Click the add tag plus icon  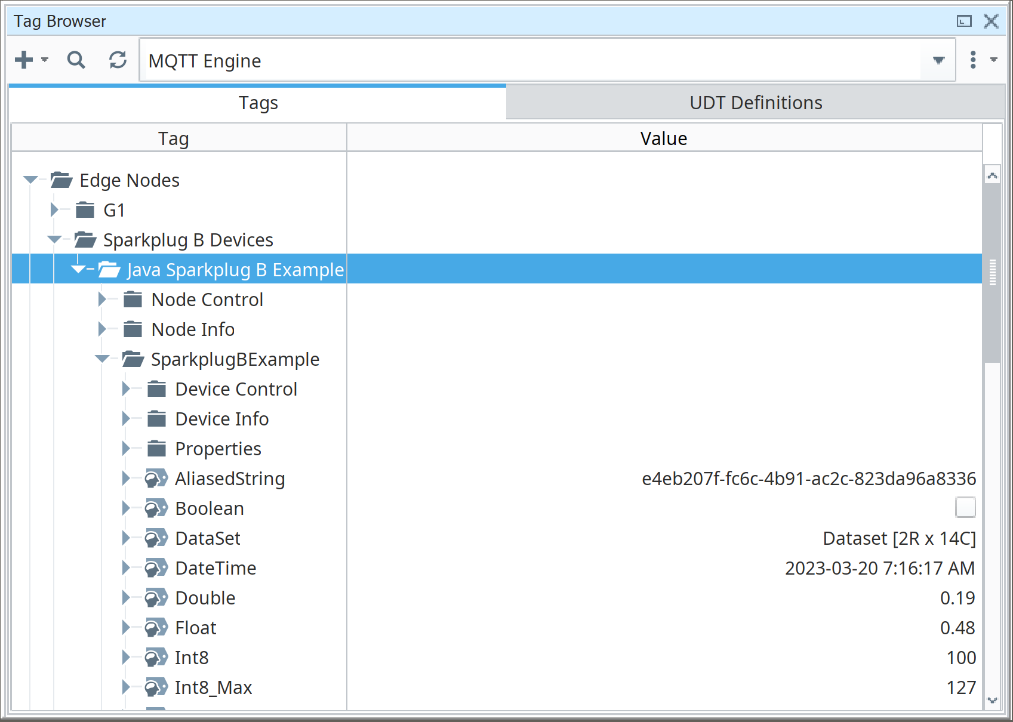pyautogui.click(x=24, y=60)
